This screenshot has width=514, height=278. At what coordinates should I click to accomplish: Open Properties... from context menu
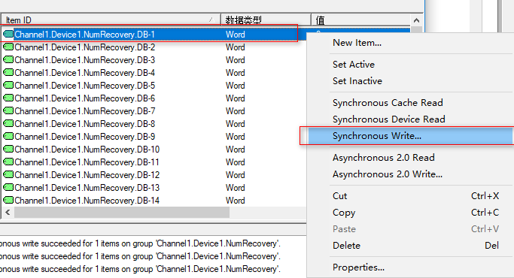pyautogui.click(x=358, y=267)
